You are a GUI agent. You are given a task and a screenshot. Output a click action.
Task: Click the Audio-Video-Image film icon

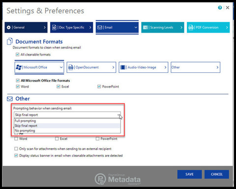point(123,67)
